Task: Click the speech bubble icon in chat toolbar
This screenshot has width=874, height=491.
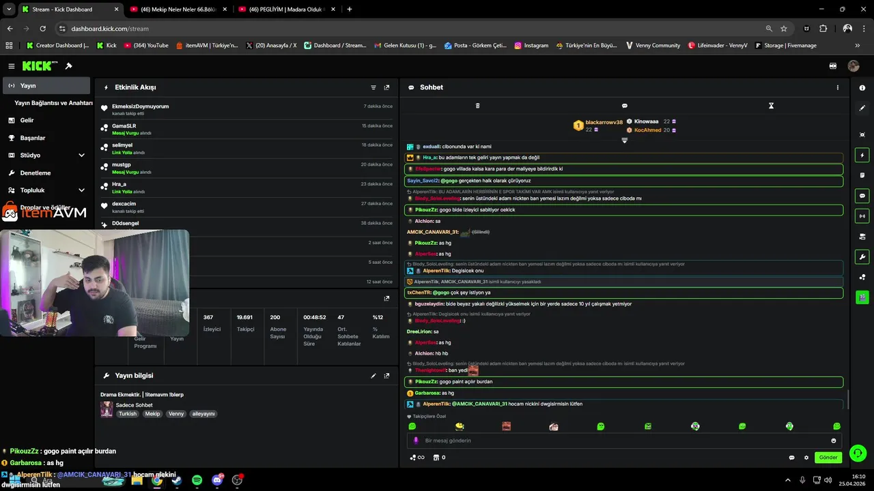Action: [624, 106]
